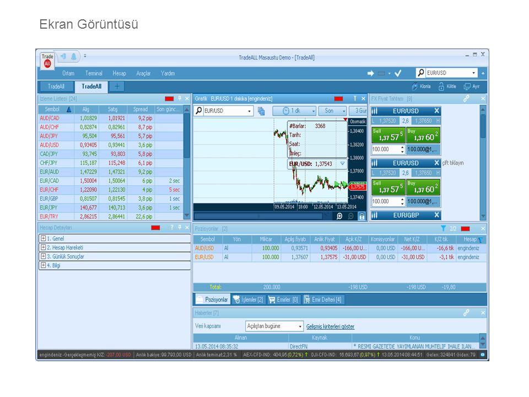Open the Yardım menu
The width and height of the screenshot is (529, 397).
168,73
